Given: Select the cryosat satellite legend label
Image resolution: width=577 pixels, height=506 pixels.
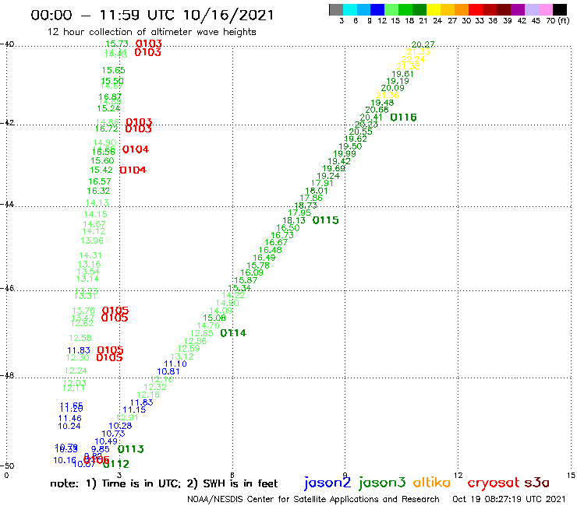Looking at the screenshot, I should tap(494, 483).
